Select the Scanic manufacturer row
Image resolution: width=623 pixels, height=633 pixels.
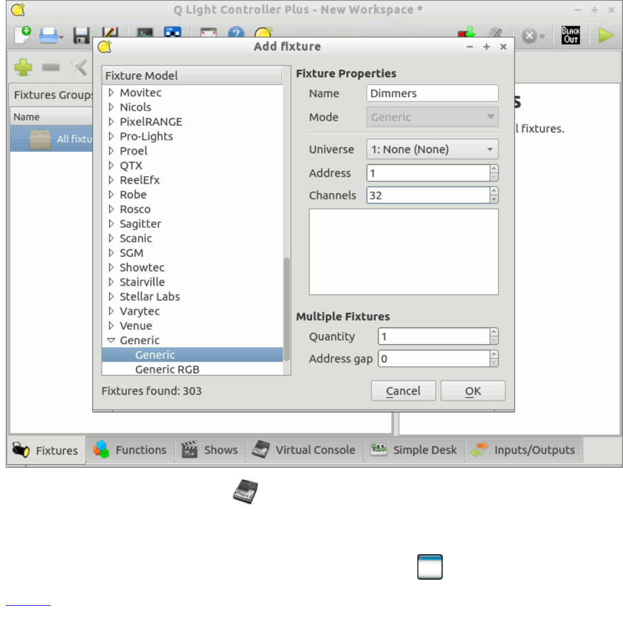192,239
